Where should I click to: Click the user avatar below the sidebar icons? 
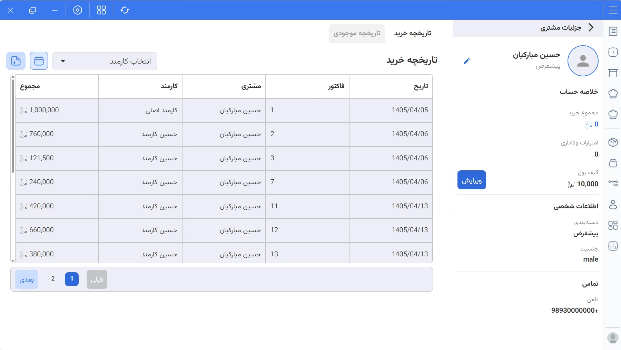[x=613, y=338]
